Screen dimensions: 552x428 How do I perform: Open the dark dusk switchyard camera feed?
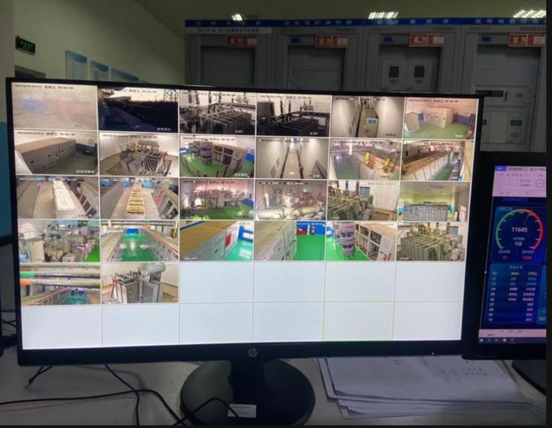138,110
